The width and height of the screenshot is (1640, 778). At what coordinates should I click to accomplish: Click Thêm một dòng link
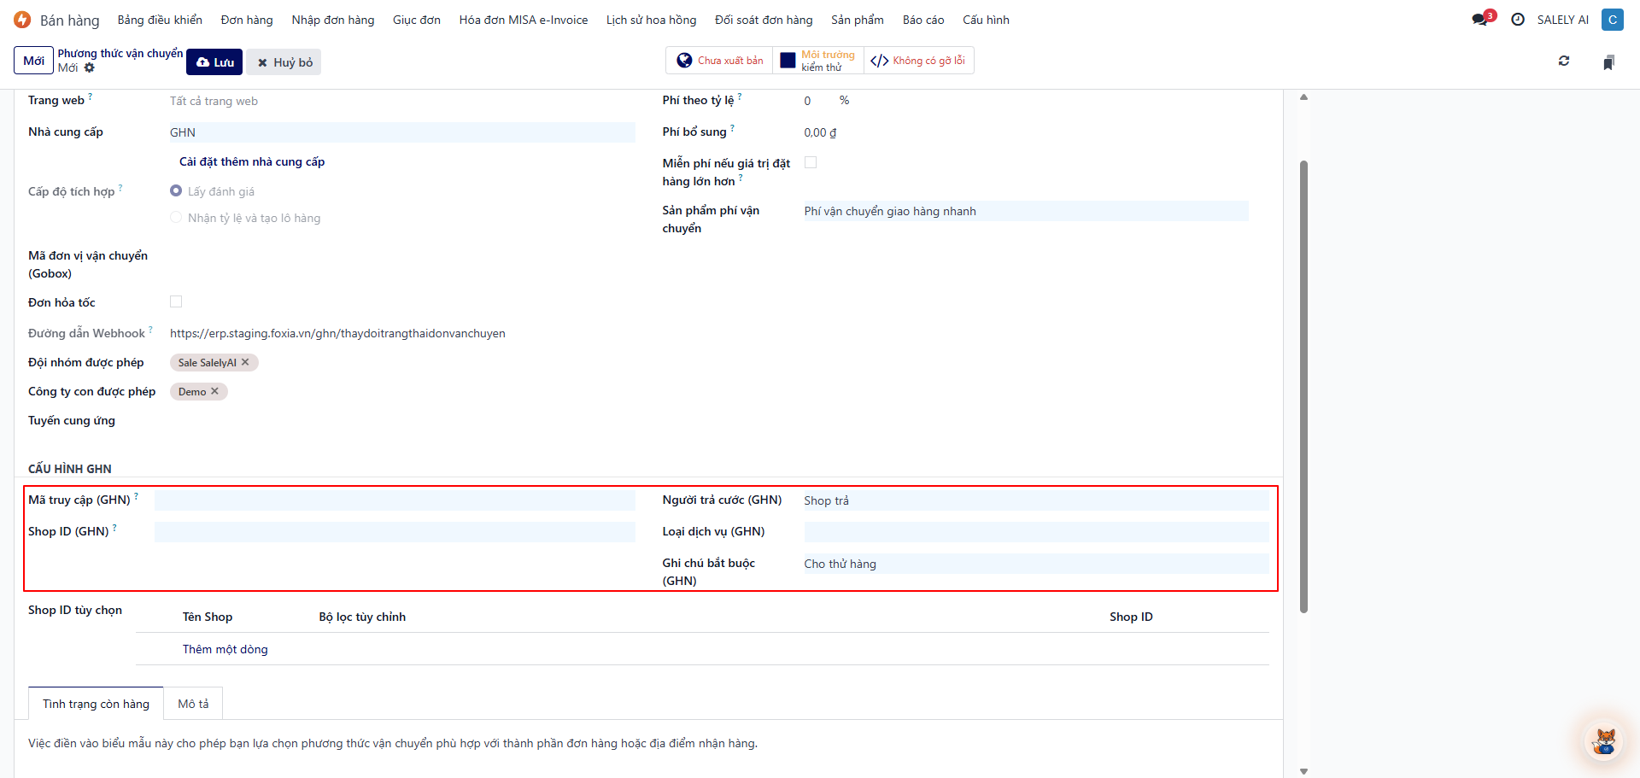225,649
